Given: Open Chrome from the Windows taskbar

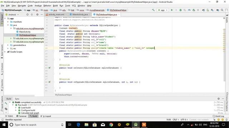Looking at the screenshot, I should pos(111,124).
